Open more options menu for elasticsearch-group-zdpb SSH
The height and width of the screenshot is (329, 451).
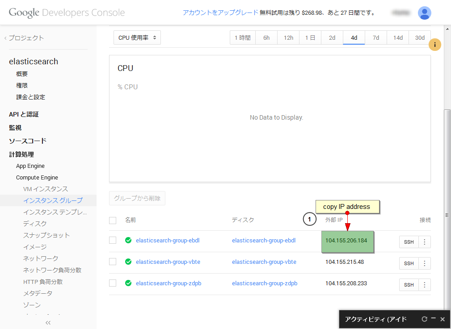point(425,285)
